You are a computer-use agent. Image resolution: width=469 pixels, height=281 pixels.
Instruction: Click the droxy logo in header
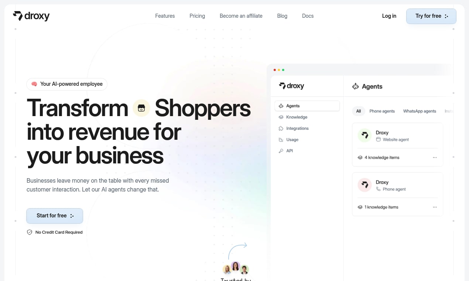31,16
